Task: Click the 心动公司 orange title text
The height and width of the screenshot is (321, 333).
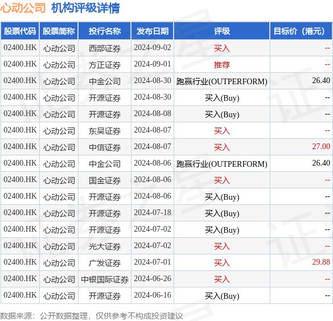Action: [x=23, y=8]
